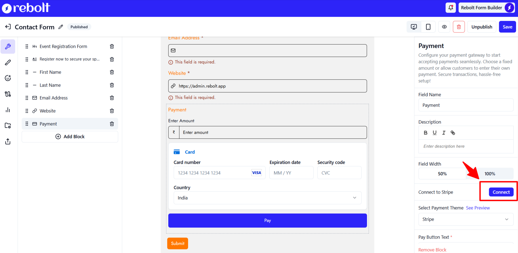Delete the Event Registration Form block
The height and width of the screenshot is (253, 518).
click(112, 46)
